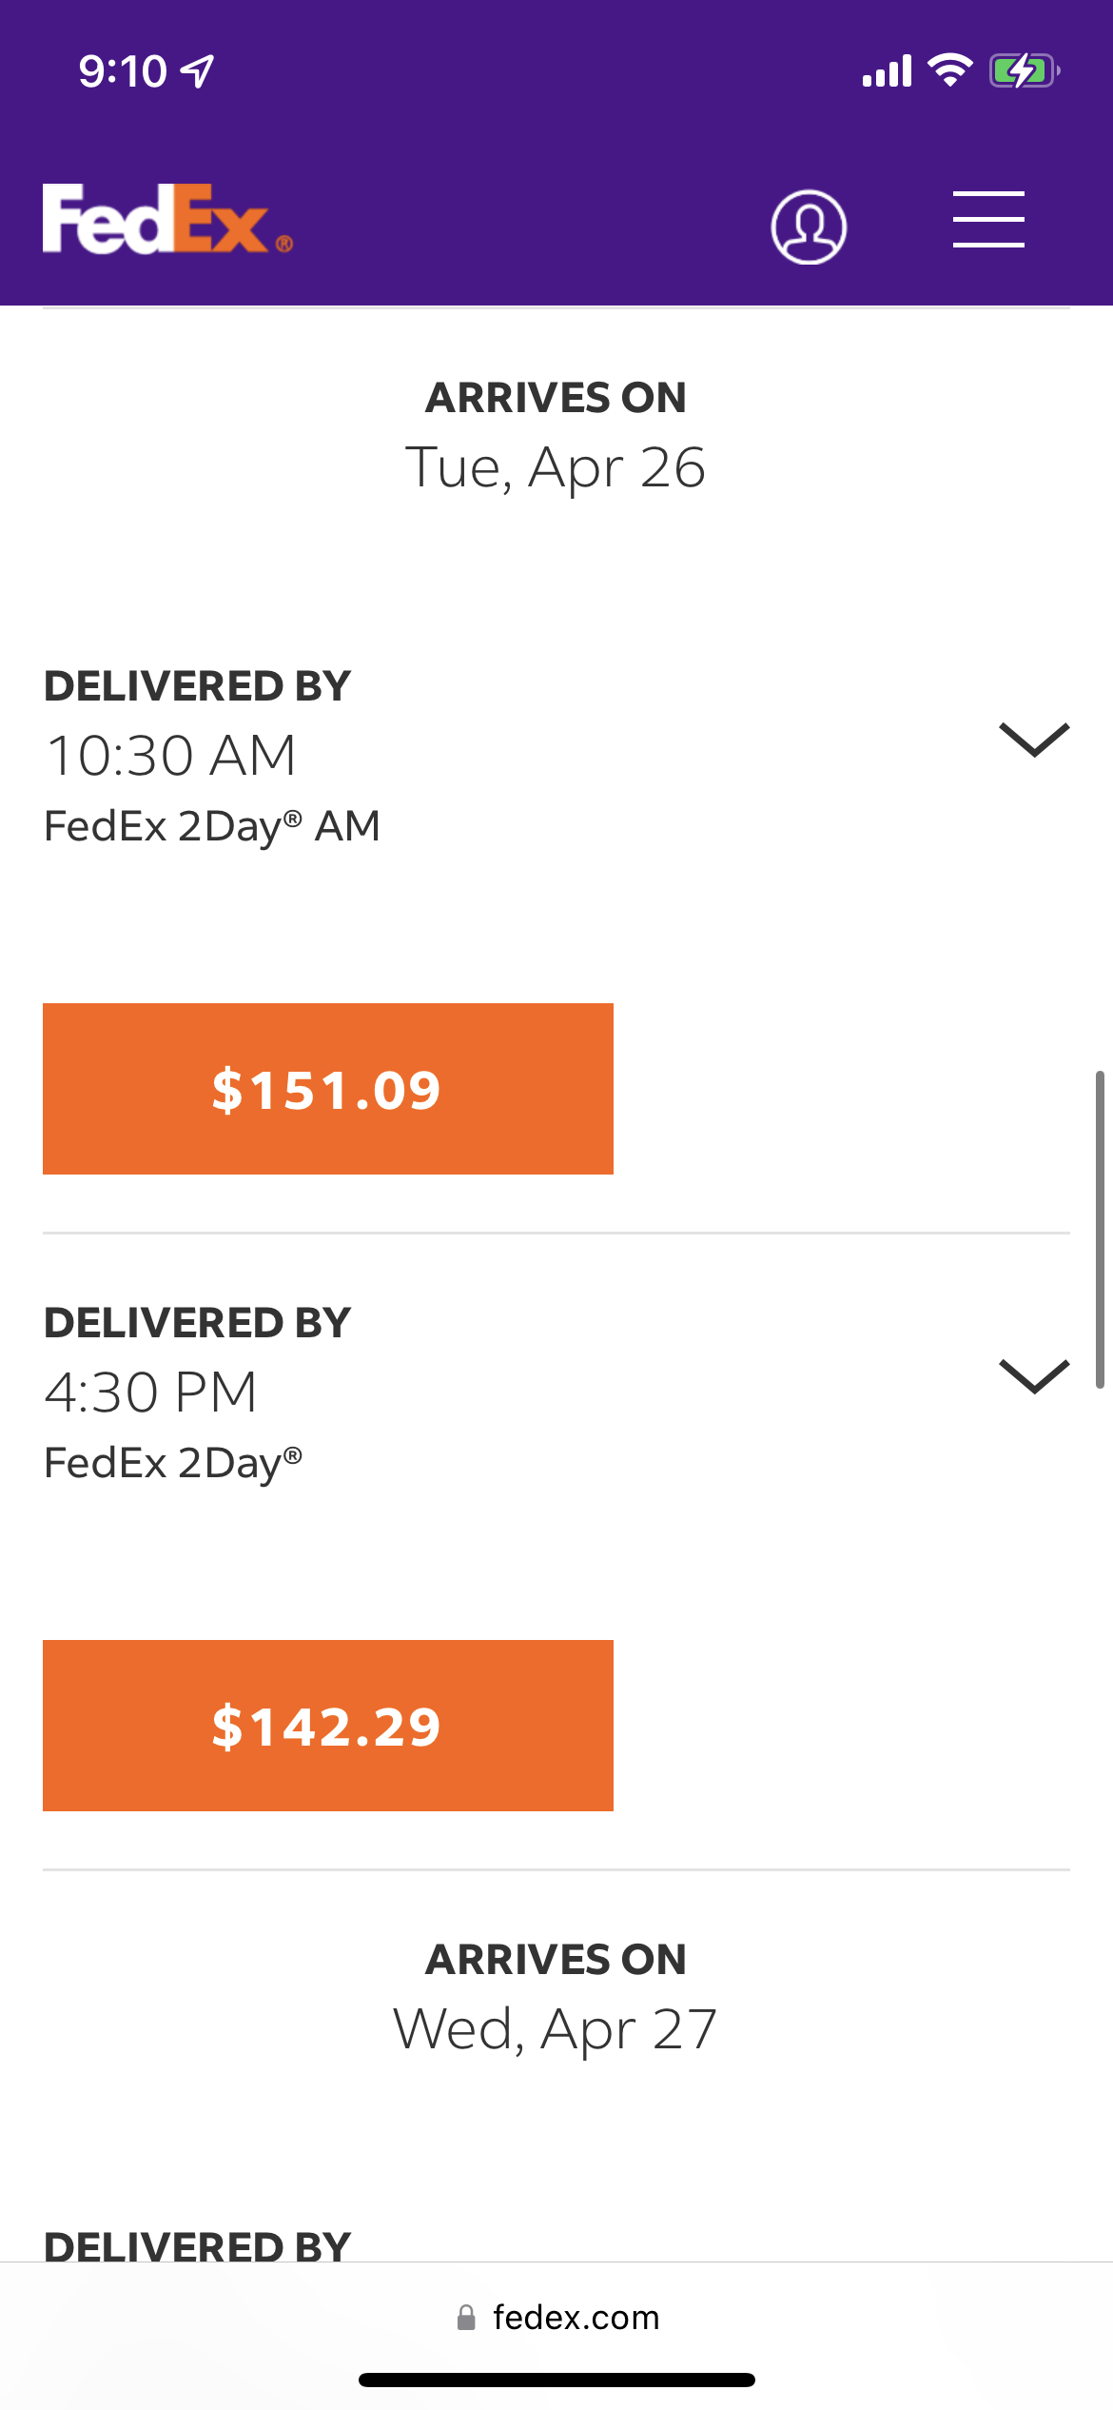Expand FedEx 2Day AM delivery details

point(1033,740)
